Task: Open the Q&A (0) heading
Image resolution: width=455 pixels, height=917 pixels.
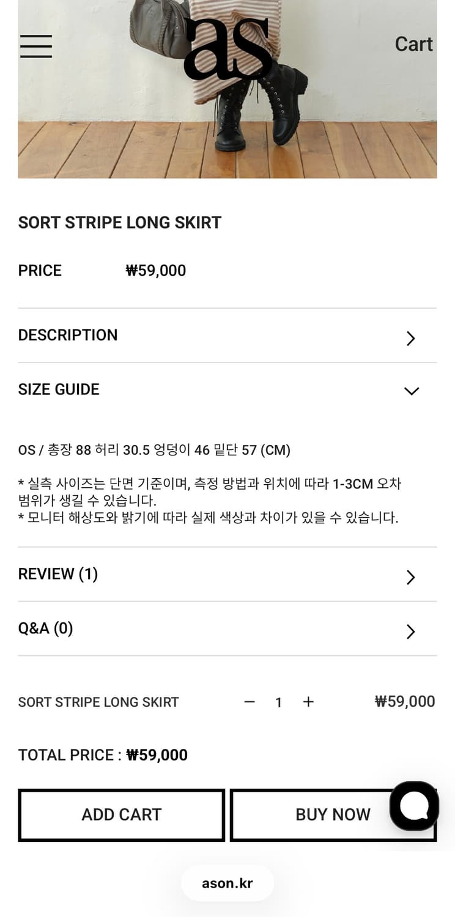Action: [46, 628]
